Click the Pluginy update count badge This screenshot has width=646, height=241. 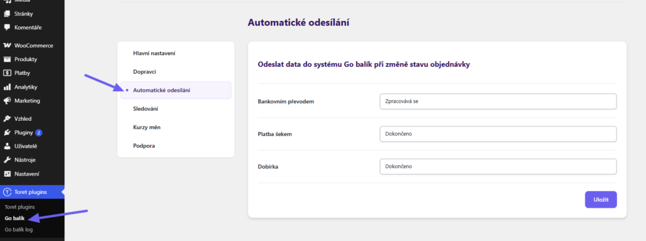[38, 133]
